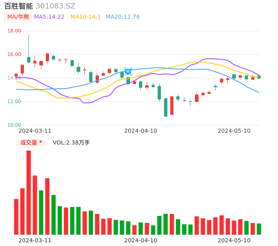
Task: Click the large green candlestick near 11.00
Action: [x=166, y=107]
